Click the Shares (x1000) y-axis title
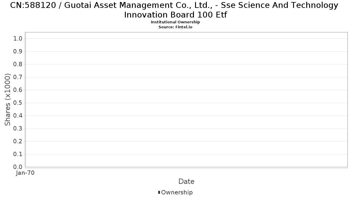Screen dimensions: 351x197 click(8, 100)
